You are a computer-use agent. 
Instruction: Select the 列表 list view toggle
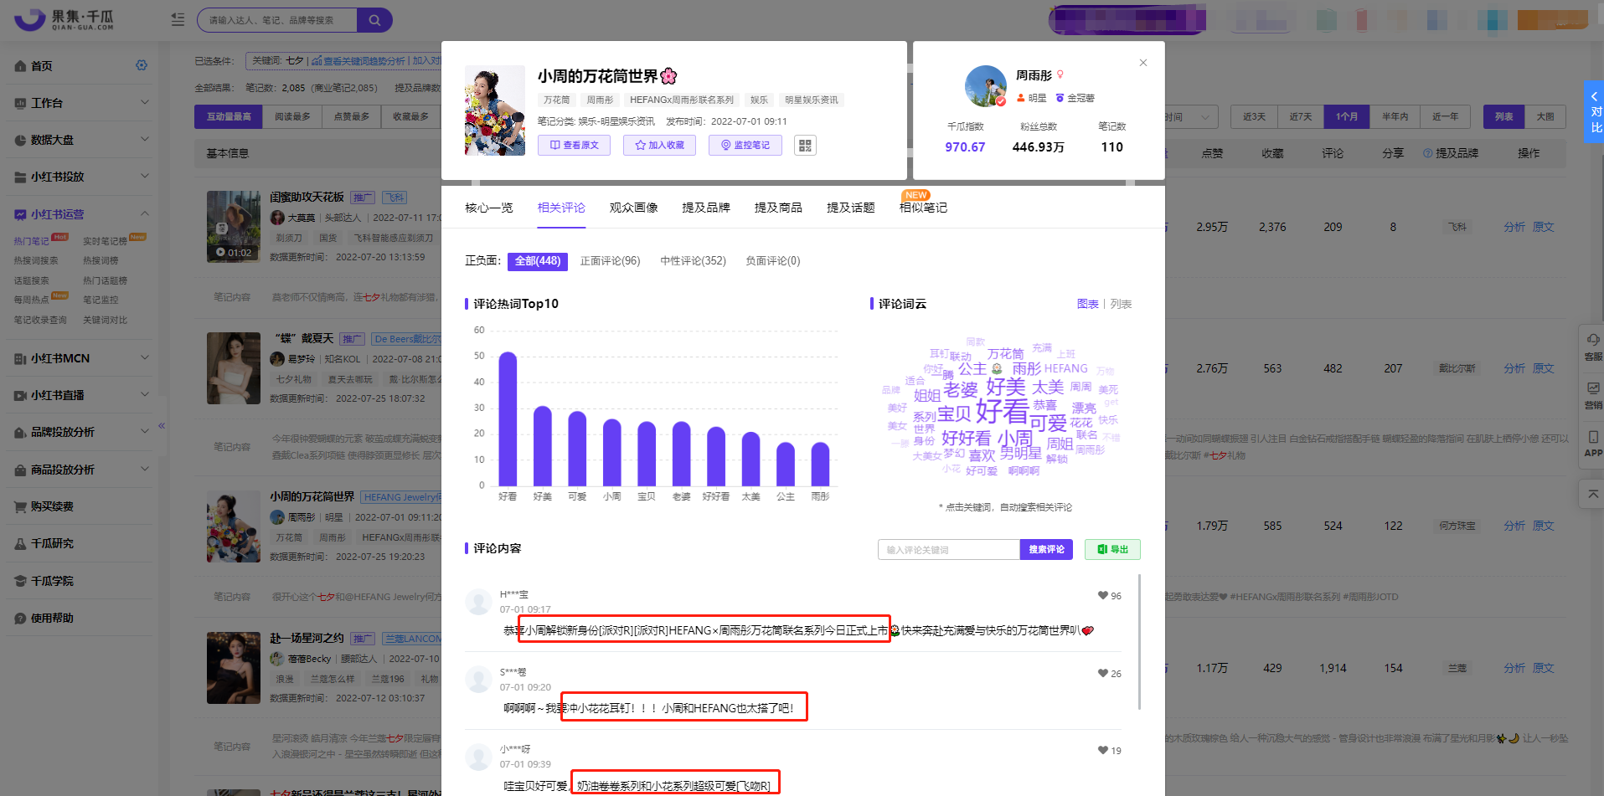(1503, 117)
